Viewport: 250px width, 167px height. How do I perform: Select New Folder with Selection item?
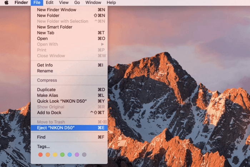click(69, 21)
